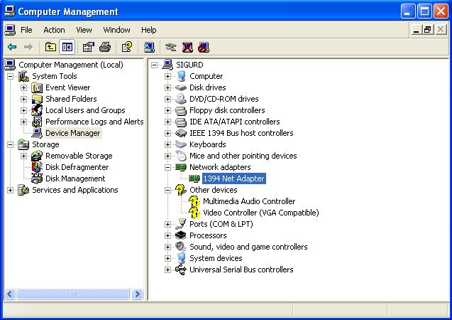Expand the Event Viewer tree node

point(23,87)
